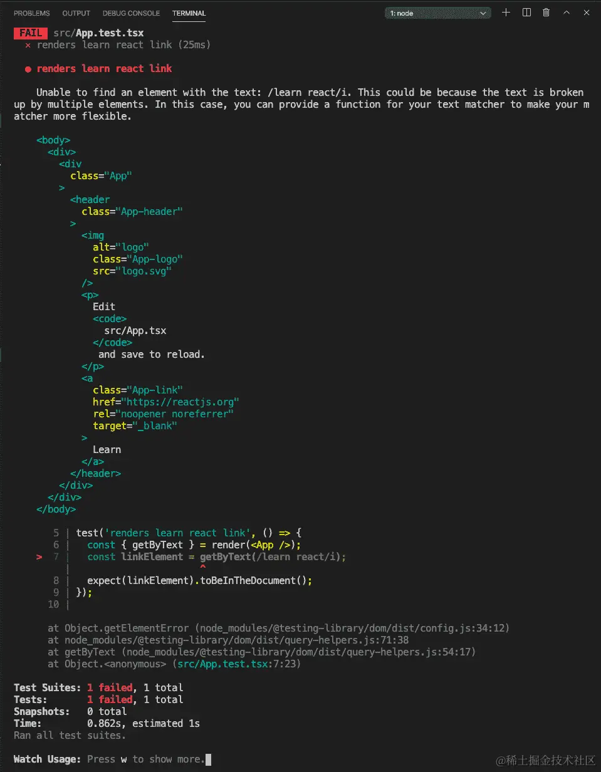Image resolution: width=601 pixels, height=772 pixels.
Task: Click file path src/App.test.tsx near FAIL badge
Action: (x=99, y=33)
